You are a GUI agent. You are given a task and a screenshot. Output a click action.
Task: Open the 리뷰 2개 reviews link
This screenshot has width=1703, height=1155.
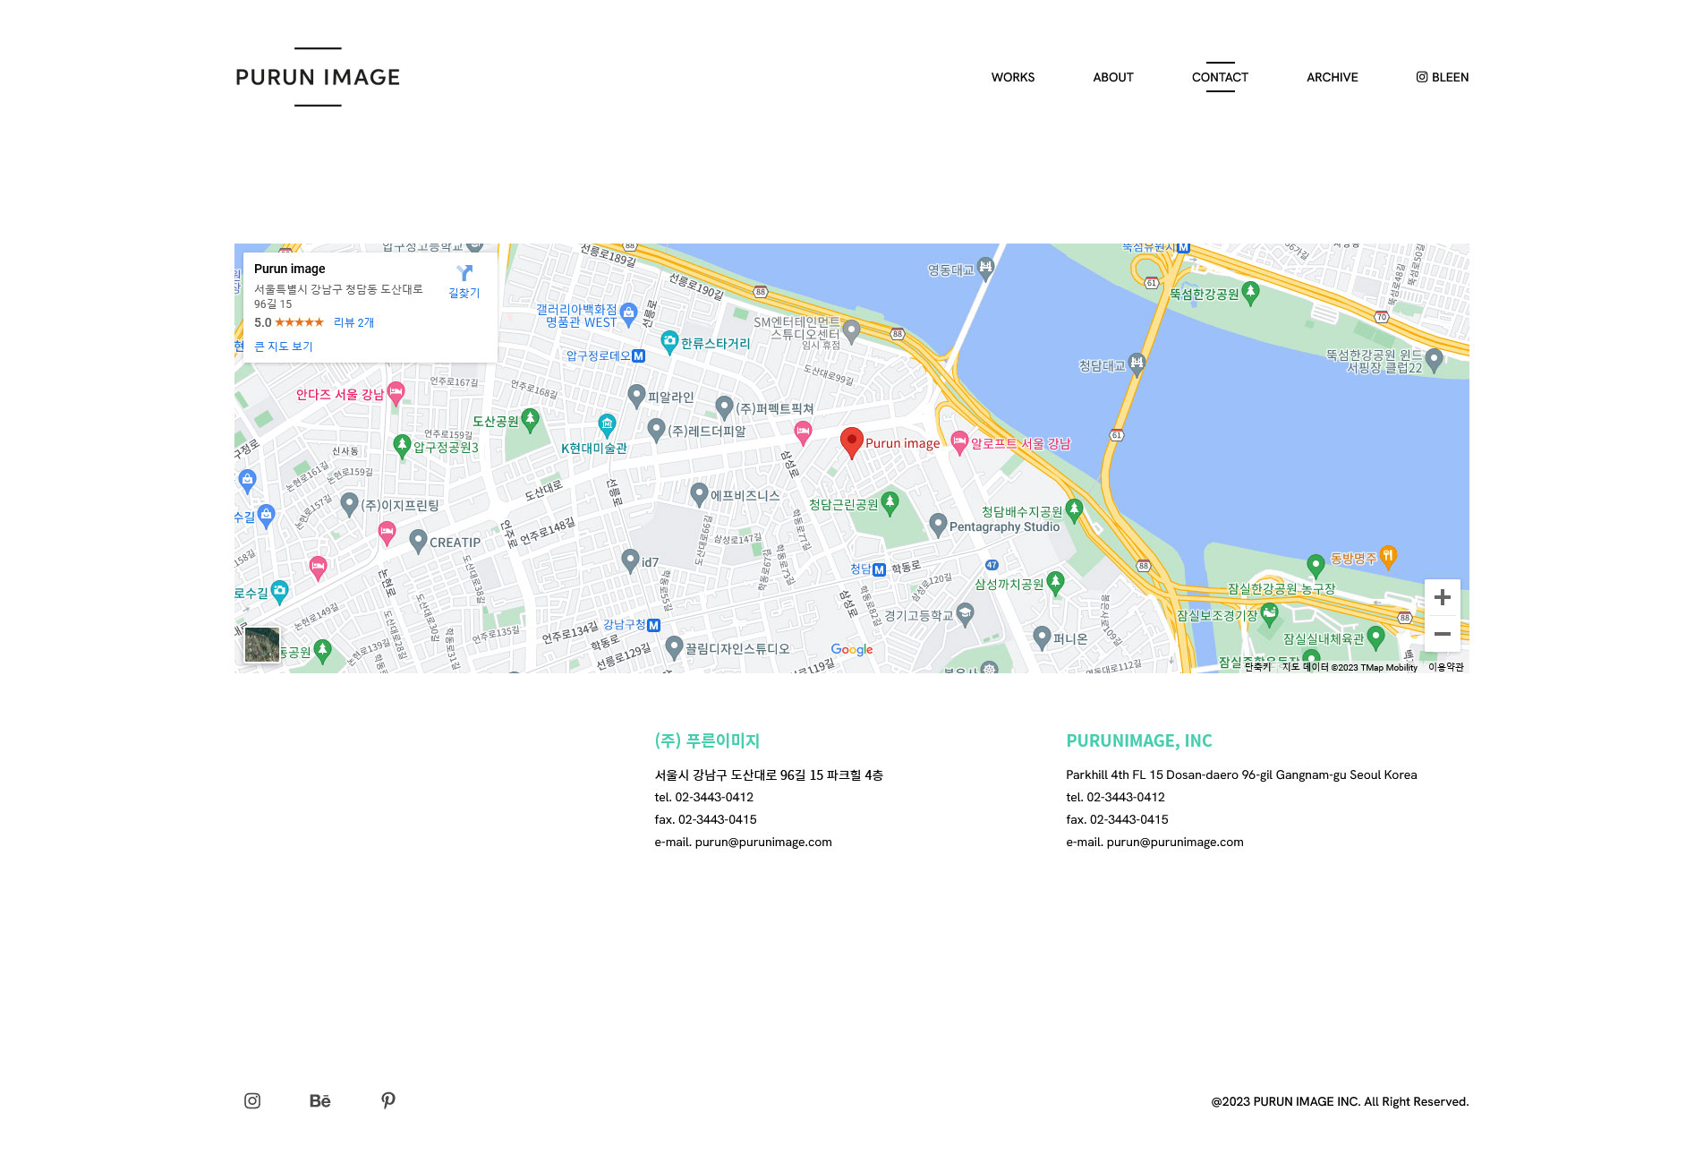pos(353,322)
